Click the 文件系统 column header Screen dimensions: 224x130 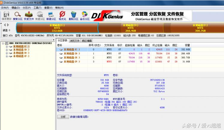109,45
